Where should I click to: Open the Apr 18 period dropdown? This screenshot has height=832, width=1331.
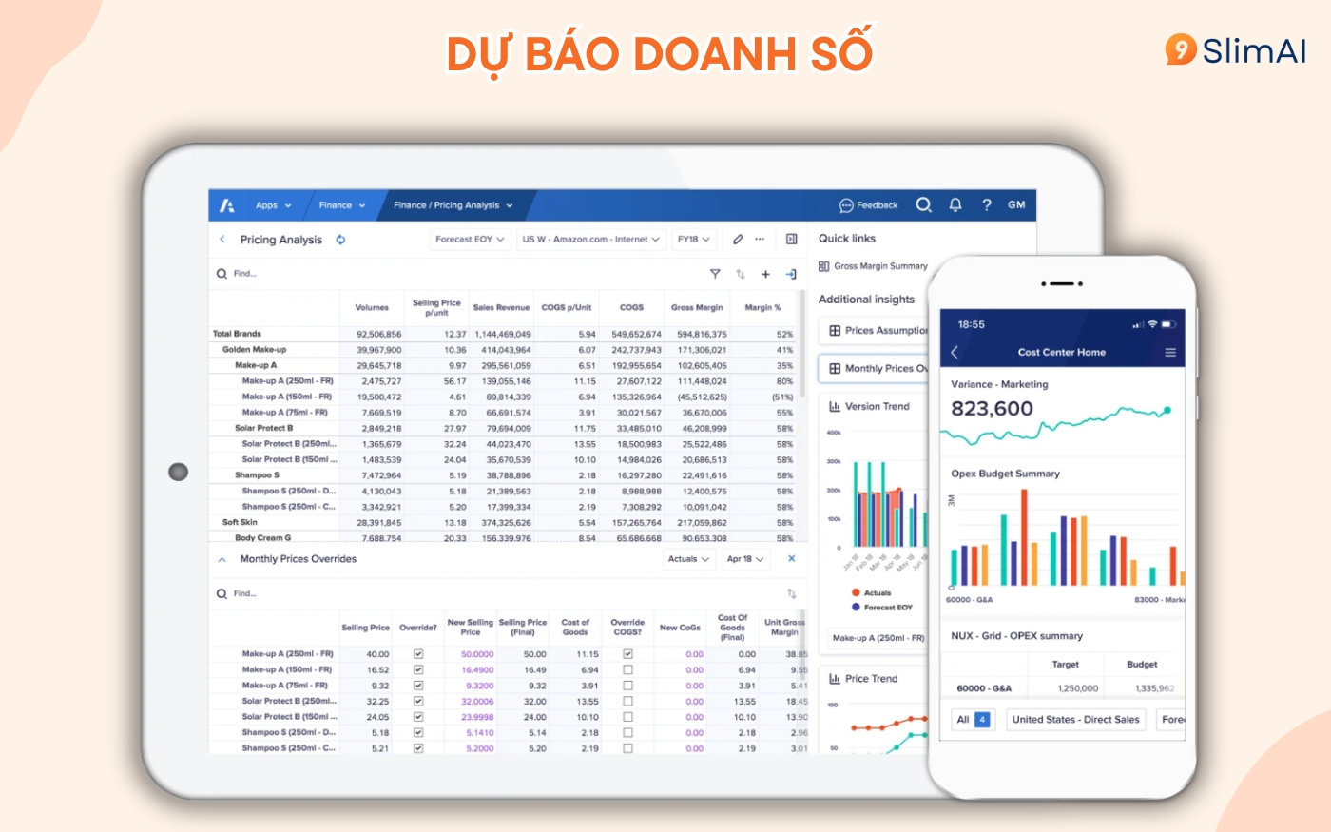(745, 559)
